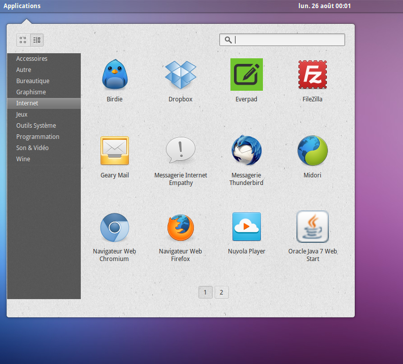Viewport: 403px width, 364px height.
Task: Click the "FileZilla" label
Action: [312, 99]
